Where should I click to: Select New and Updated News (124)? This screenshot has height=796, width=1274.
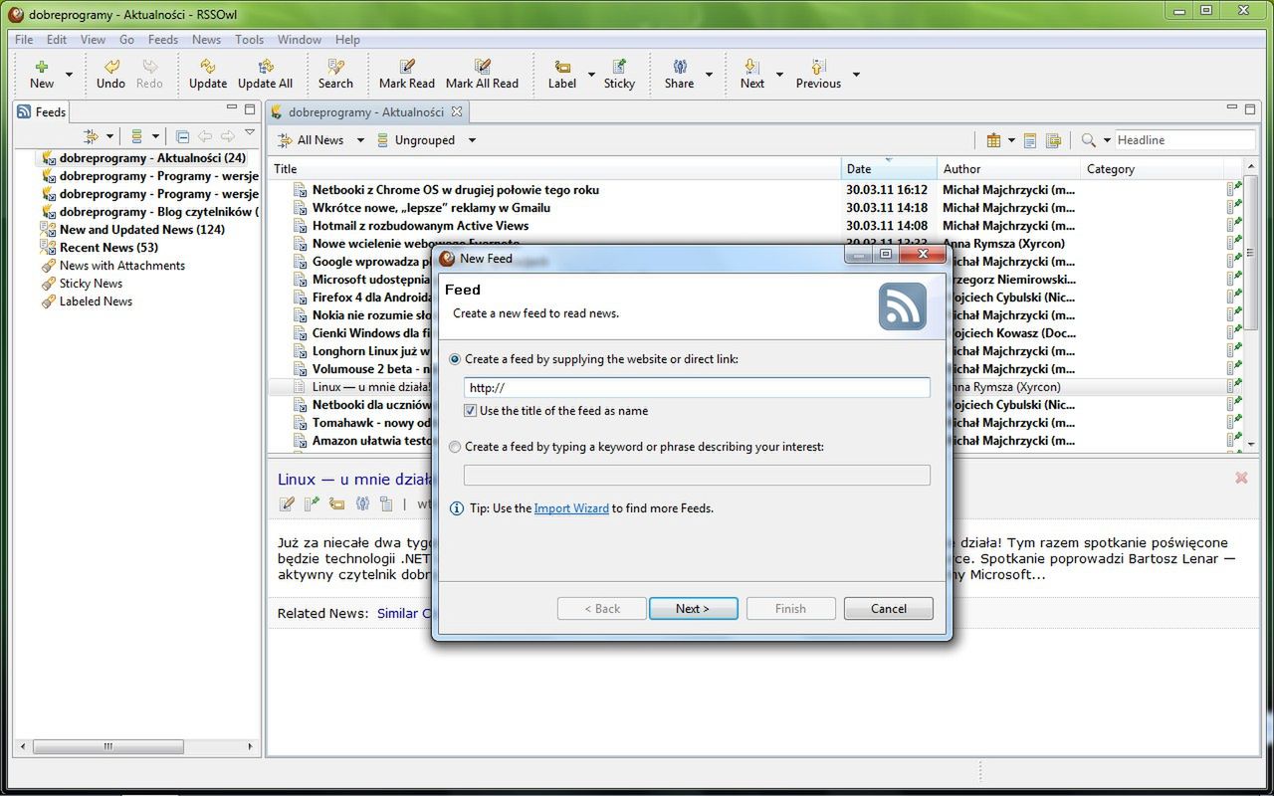tap(142, 230)
